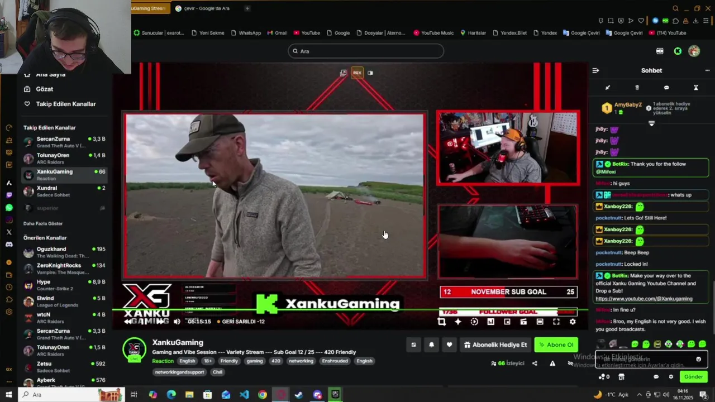Mute the stream volume
The image size is (715, 402).
click(177, 322)
